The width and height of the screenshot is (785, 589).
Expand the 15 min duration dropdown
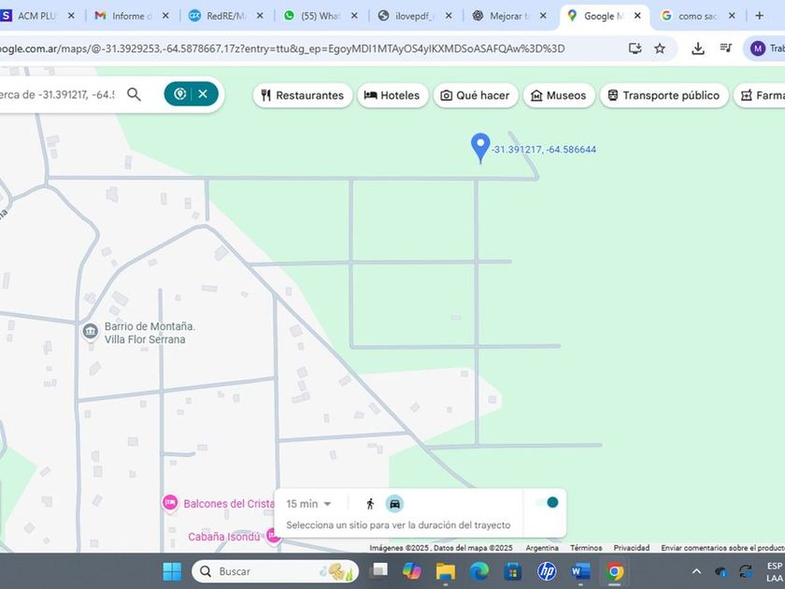[x=309, y=504]
